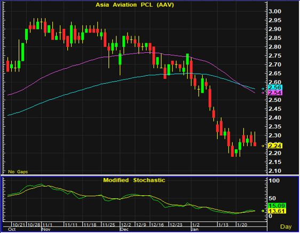The image size is (300, 233).
Task: Click the green 15.09 stochastic value label
Action: click(x=277, y=206)
